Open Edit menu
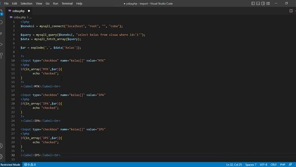The width and height of the screenshot is (296, 167). (x=14, y=3)
